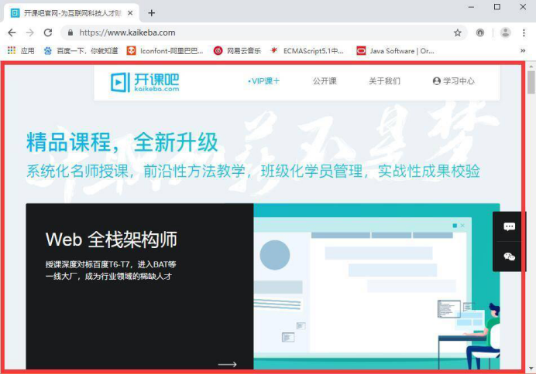The height and width of the screenshot is (374, 536).
Task: Maximize the Chrome window
Action: 497,7
